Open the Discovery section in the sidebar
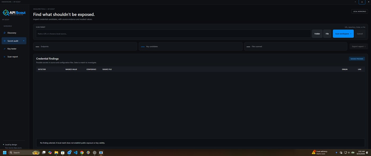Image resolution: width=371 pixels, height=156 pixels. [14, 33]
